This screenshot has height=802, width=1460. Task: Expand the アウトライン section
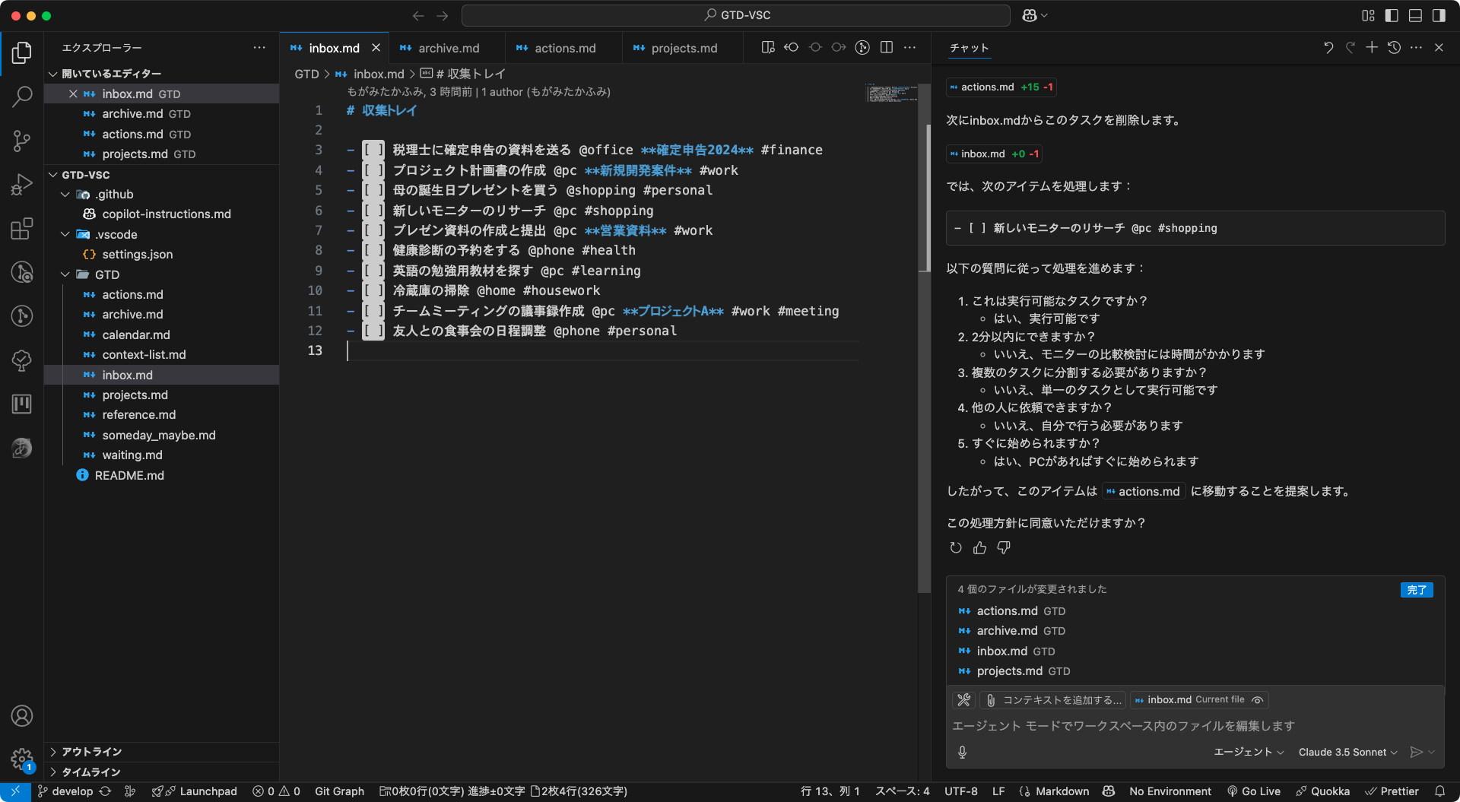coord(162,752)
